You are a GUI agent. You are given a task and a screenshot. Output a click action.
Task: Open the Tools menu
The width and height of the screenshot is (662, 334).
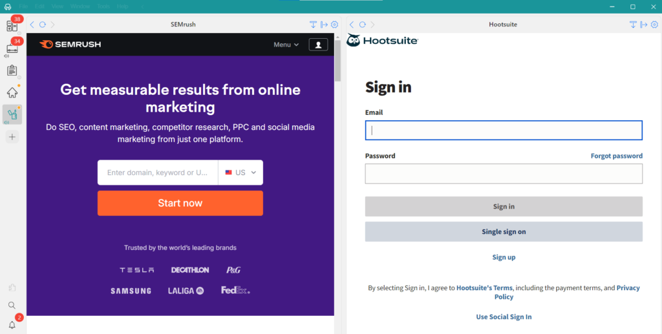tap(103, 6)
